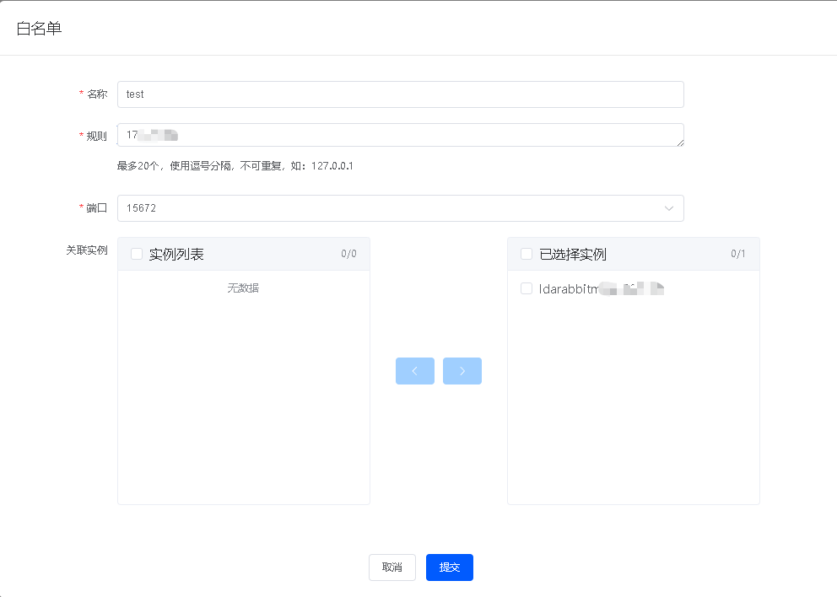This screenshot has height=597, width=837.
Task: Check the 已选择实例 select-all checkbox
Action: tap(525, 253)
